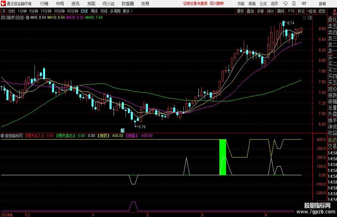
Task: Click the diamond icon at chart top-right
Action: [304, 18]
